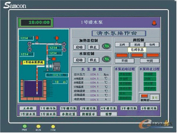The height and width of the screenshot is (133, 177).
Task: Click the green heater status indicator lamp
Action: (105, 46)
